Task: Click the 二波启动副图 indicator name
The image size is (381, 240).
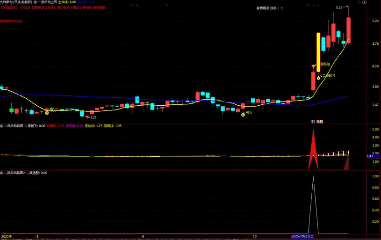Action: point(14,126)
